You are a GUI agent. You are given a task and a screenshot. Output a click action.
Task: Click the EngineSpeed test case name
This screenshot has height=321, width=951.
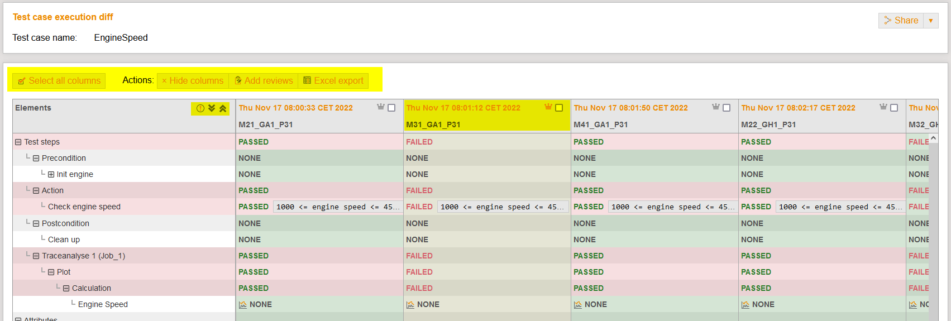coord(121,38)
